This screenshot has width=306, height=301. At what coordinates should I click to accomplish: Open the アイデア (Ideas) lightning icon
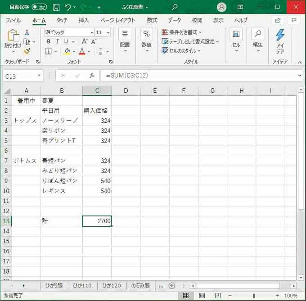[280, 41]
